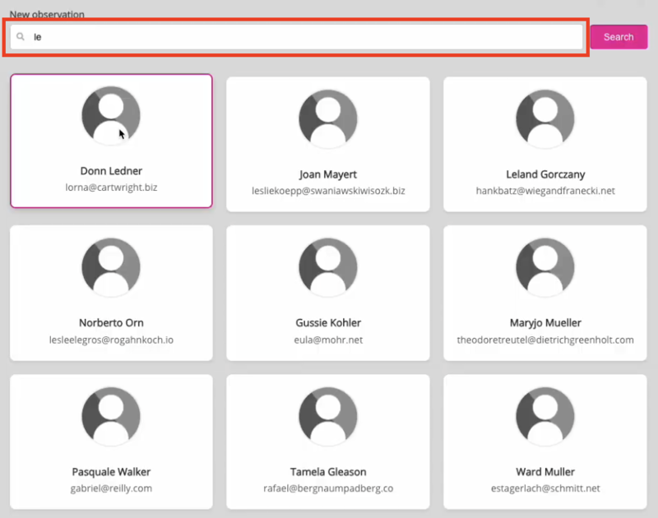This screenshot has height=518, width=658.
Task: Click Joan Mayert's profile avatar
Action: point(328,118)
